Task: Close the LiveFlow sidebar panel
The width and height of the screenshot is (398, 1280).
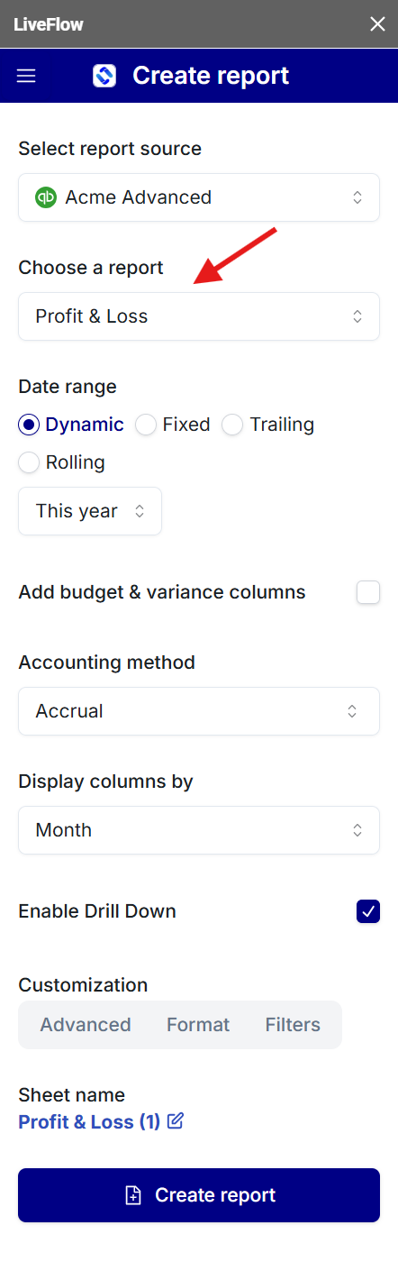Action: (x=377, y=24)
